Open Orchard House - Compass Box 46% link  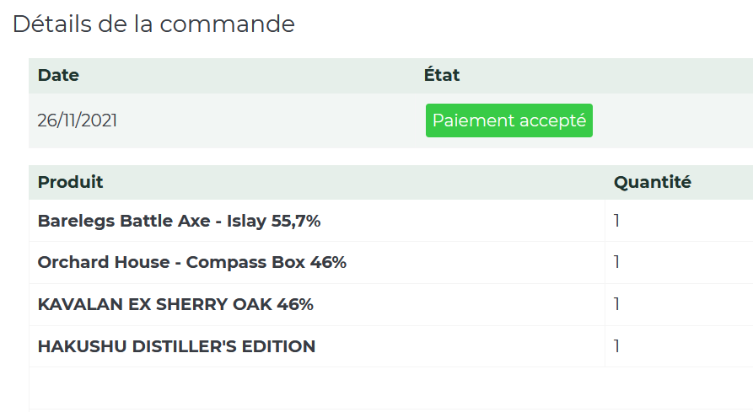[x=192, y=262]
